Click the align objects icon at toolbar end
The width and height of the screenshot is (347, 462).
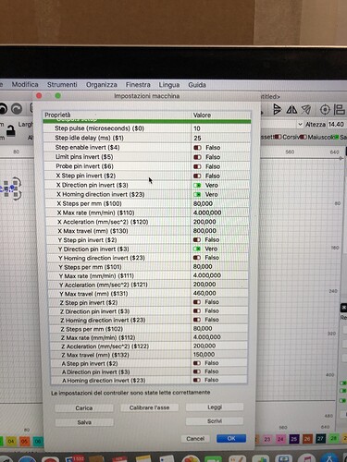(340, 109)
